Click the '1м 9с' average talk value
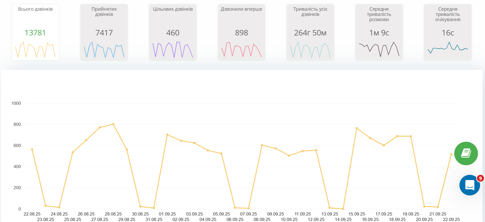Image resolution: width=485 pixels, height=222 pixels. coord(379,33)
